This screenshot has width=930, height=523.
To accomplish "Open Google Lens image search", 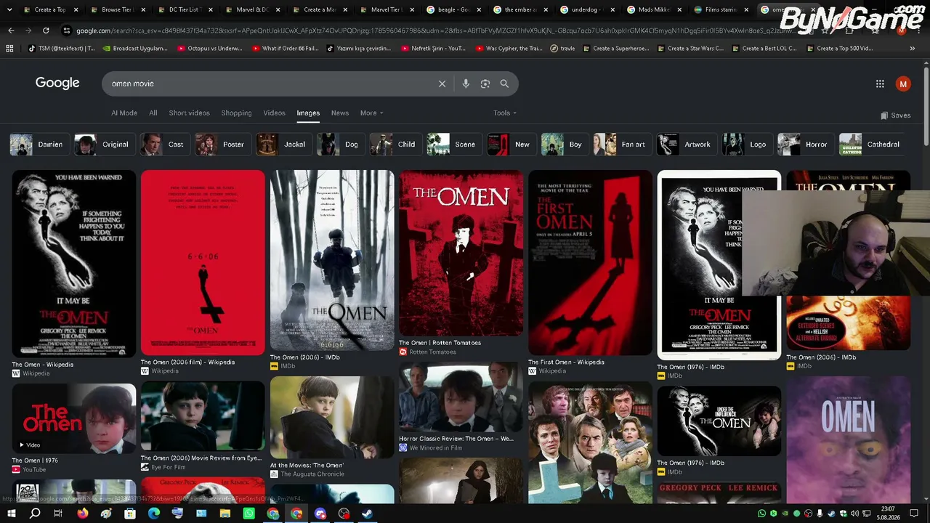I will click(485, 84).
